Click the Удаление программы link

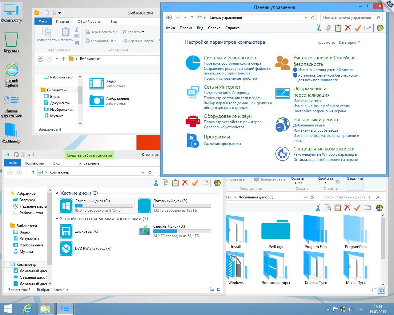pos(222,144)
